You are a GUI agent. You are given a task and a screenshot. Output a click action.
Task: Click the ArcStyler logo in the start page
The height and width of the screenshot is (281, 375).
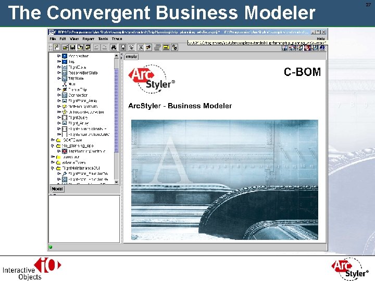[x=152, y=79]
